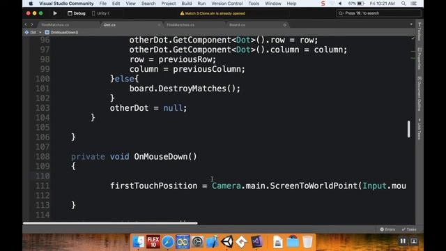Open Visual Studio from the dock

(256, 242)
